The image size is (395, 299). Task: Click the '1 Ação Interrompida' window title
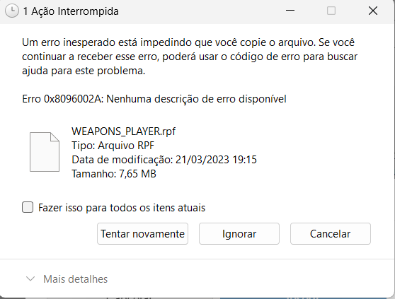(x=71, y=11)
